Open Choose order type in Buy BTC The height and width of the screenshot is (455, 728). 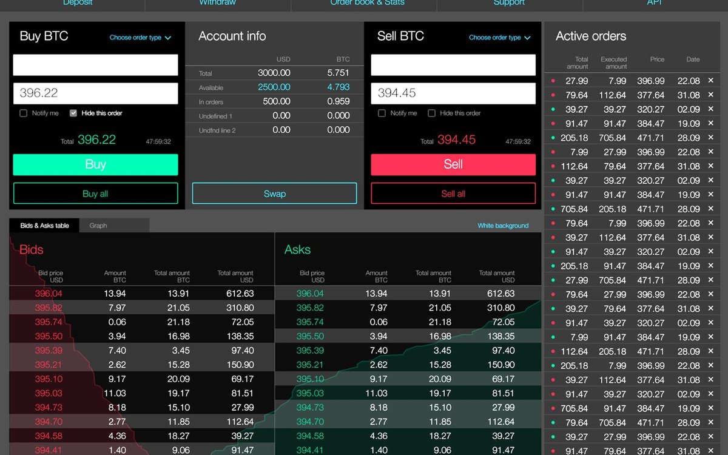click(140, 38)
